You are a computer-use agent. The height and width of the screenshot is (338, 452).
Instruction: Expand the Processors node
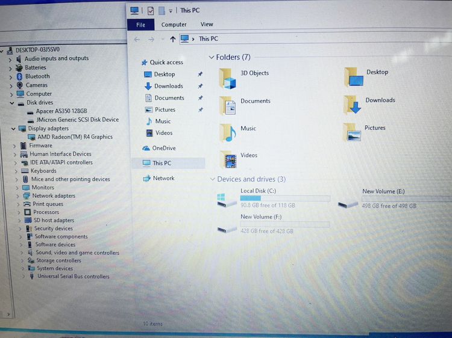(19, 212)
